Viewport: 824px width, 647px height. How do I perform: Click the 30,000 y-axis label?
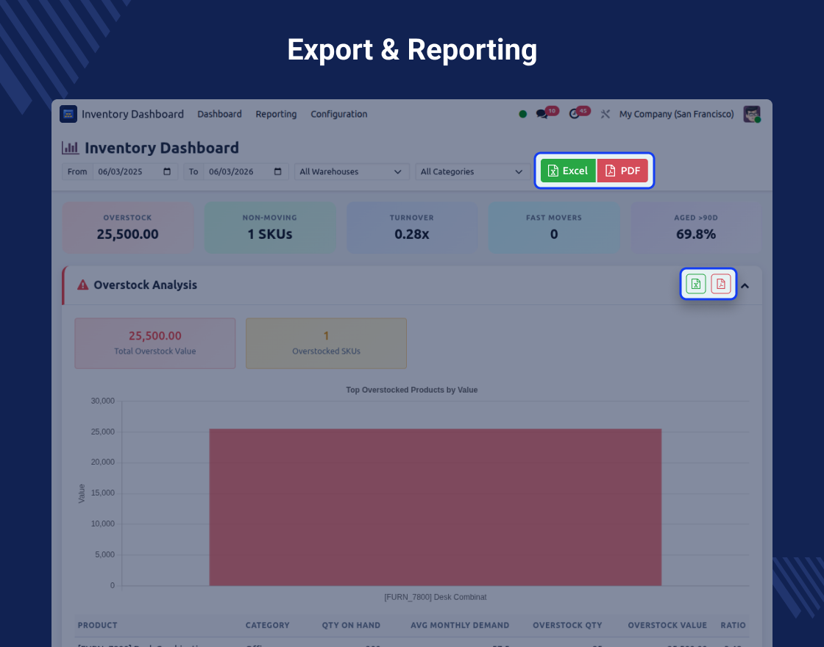(102, 401)
